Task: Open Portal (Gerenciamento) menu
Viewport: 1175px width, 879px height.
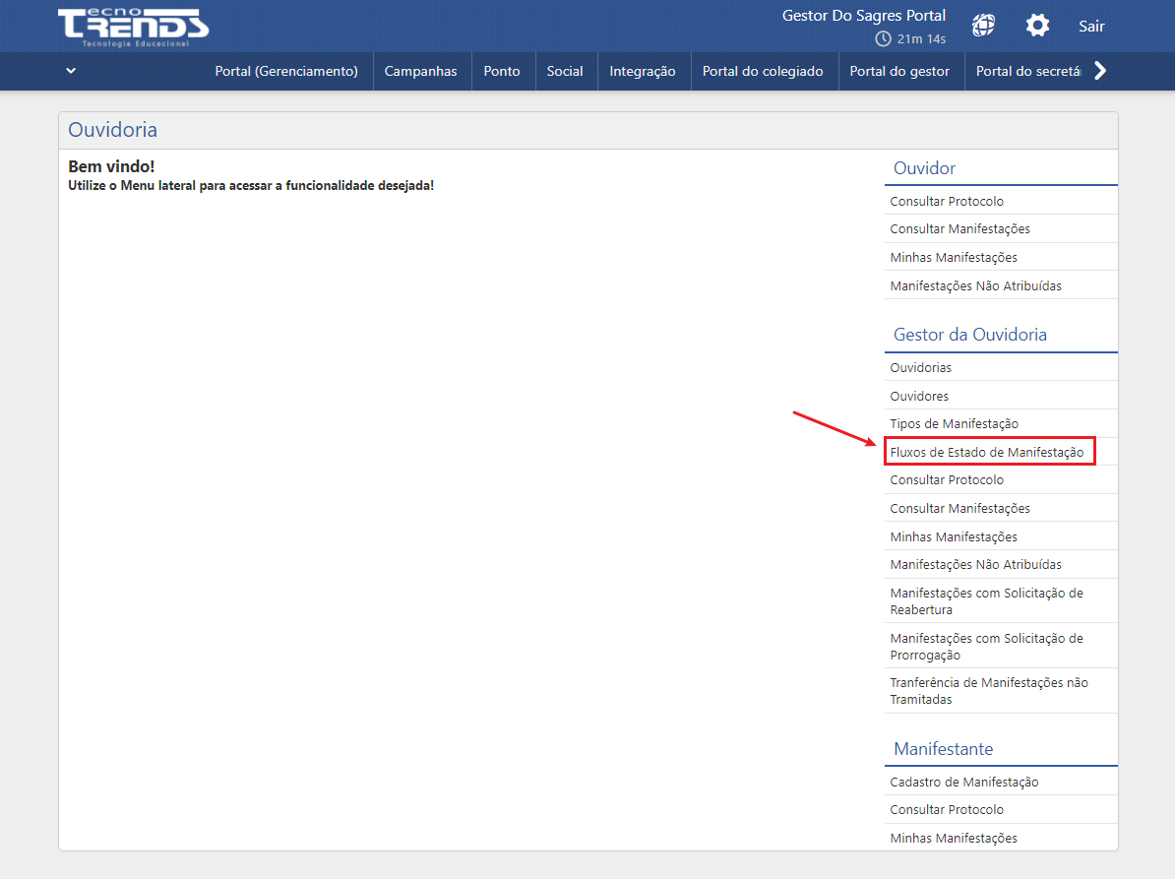Action: click(x=286, y=71)
